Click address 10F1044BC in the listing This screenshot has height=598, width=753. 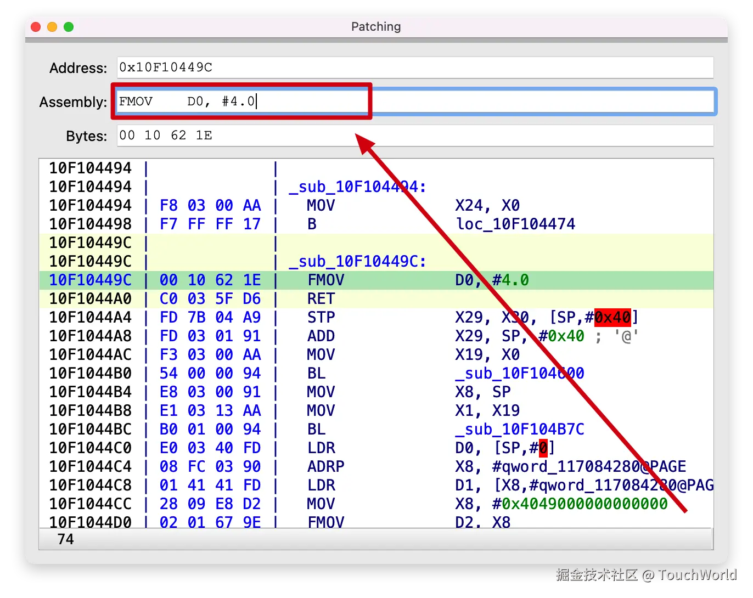[91, 429]
